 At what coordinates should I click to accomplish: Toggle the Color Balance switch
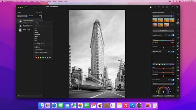click(173, 80)
